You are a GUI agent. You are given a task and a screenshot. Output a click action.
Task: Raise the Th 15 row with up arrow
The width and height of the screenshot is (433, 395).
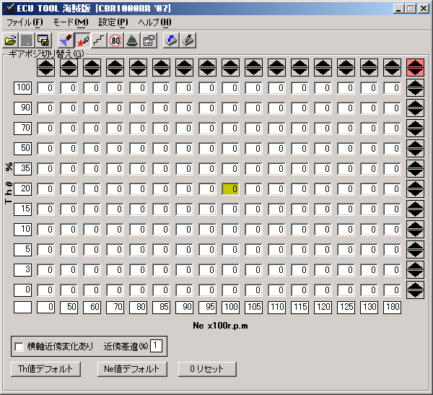(415, 205)
